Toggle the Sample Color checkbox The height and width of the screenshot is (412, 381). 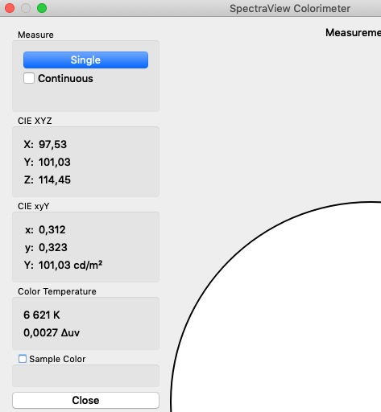click(23, 359)
